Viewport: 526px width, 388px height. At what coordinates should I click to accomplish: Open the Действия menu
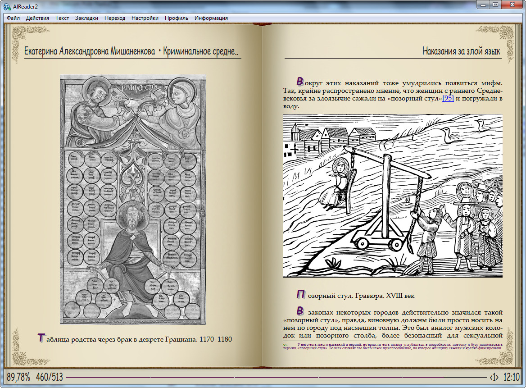(x=37, y=18)
